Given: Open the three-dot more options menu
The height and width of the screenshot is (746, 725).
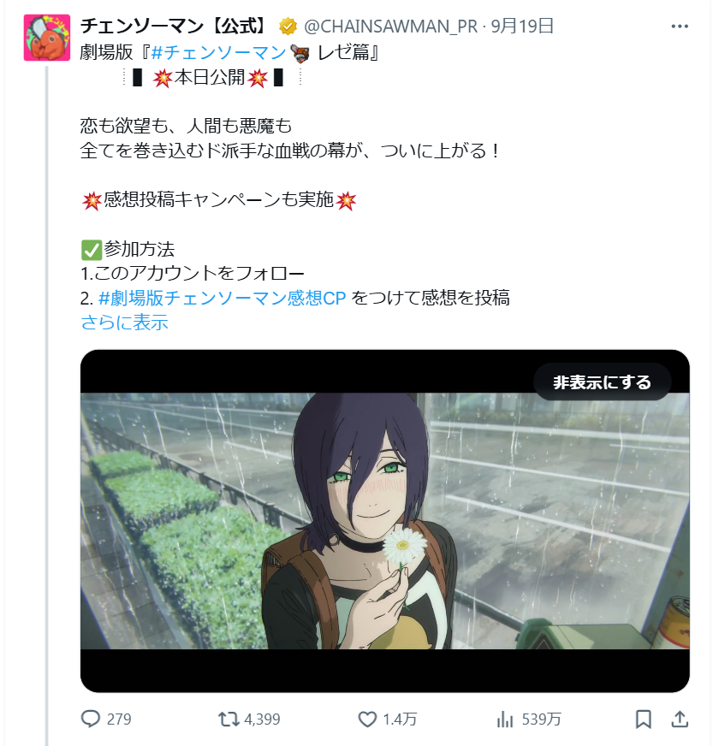Looking at the screenshot, I should 680,27.
